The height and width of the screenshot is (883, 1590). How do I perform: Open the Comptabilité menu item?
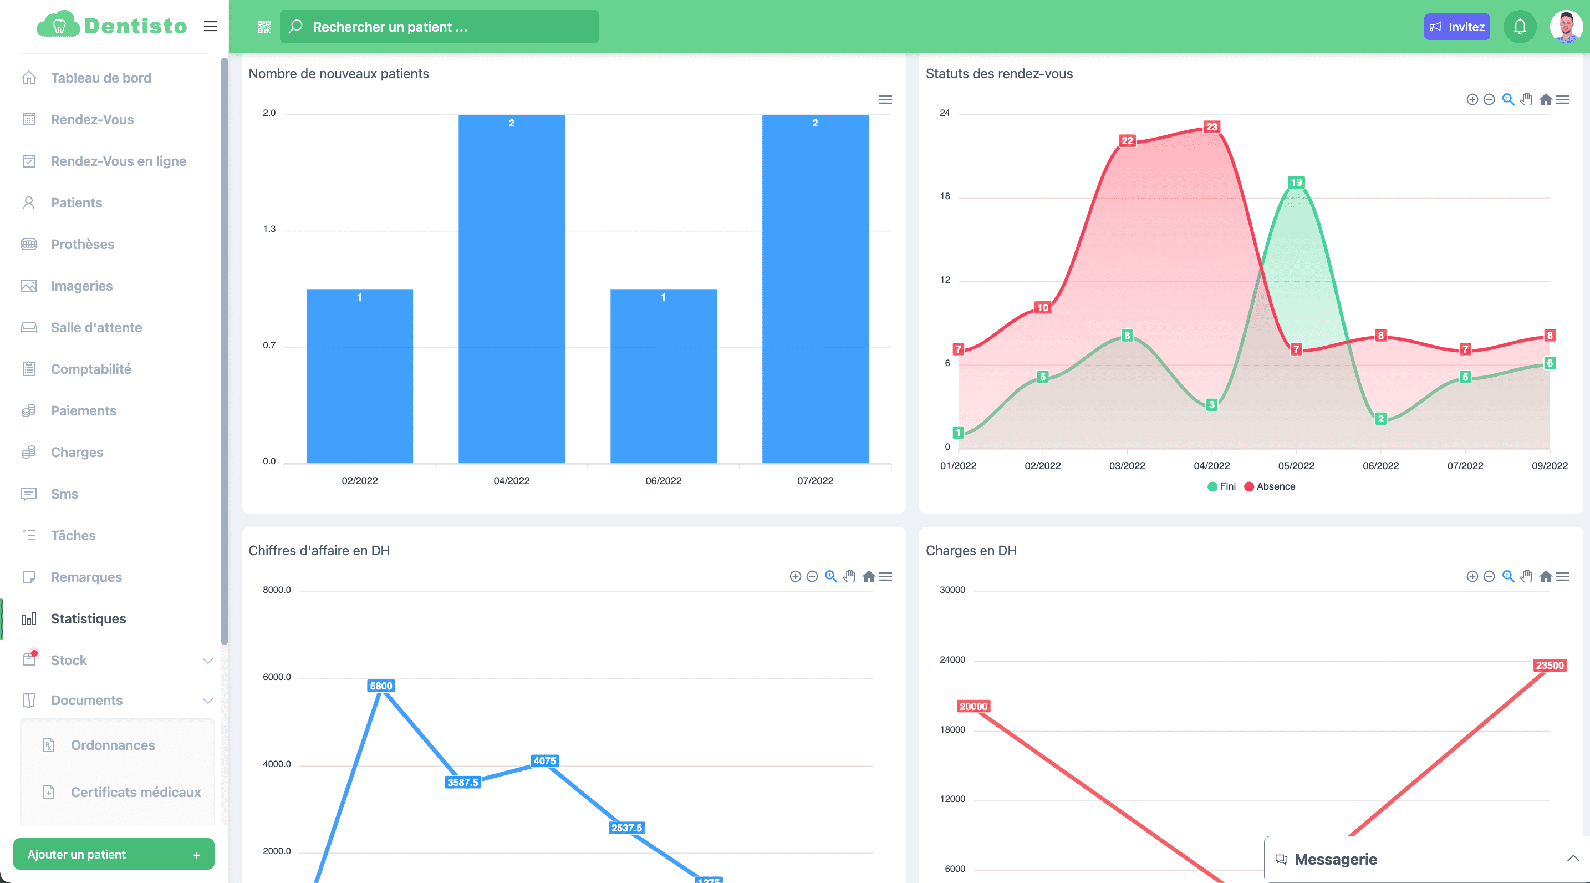point(91,369)
